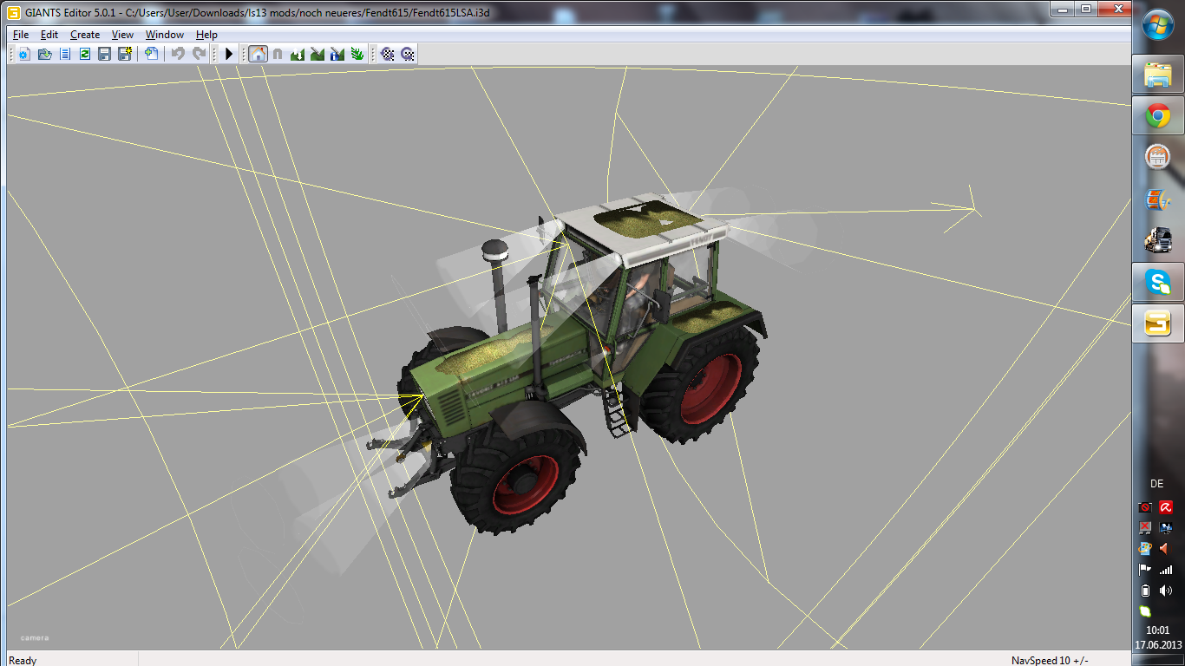Click the GIANTS Editor title bar logo

coord(14,13)
